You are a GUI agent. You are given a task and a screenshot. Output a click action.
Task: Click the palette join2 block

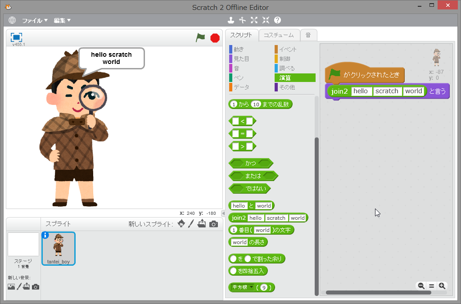tap(268, 218)
